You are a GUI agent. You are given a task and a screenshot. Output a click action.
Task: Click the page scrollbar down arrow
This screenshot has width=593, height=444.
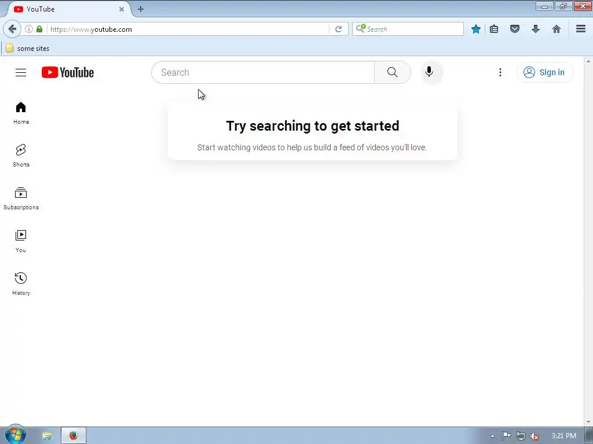click(588, 422)
